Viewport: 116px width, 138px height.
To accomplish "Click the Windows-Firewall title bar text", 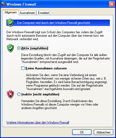I will click(21, 4).
